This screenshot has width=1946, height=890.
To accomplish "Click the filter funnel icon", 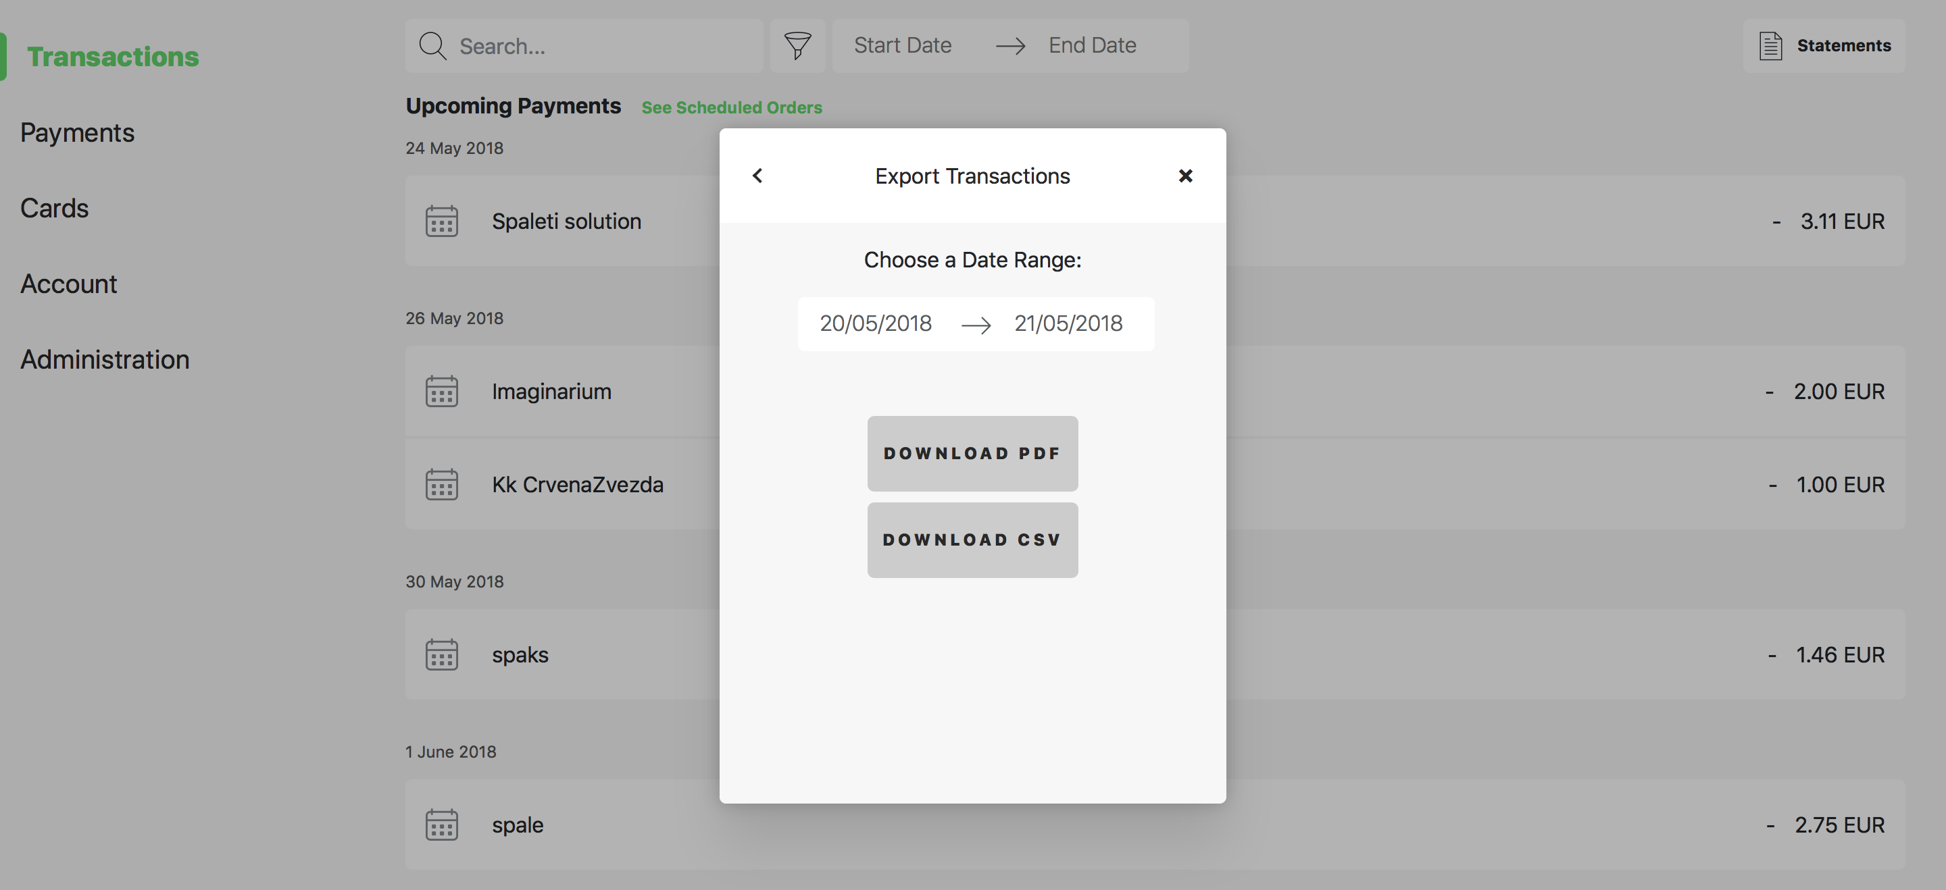I will (x=797, y=46).
